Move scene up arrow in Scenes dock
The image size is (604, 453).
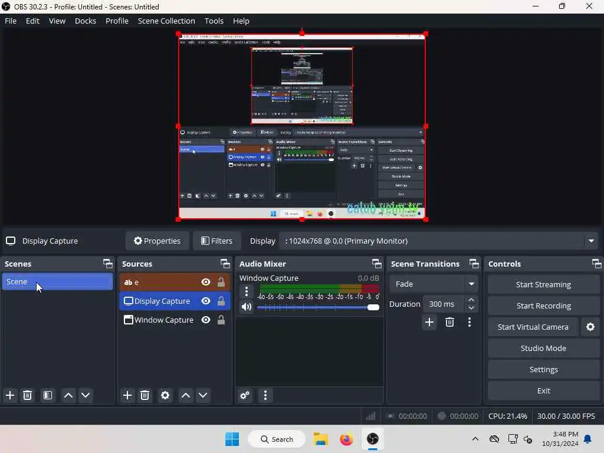(68, 395)
